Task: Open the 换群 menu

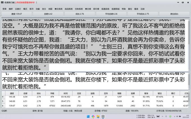Action: (x=11, y=9)
